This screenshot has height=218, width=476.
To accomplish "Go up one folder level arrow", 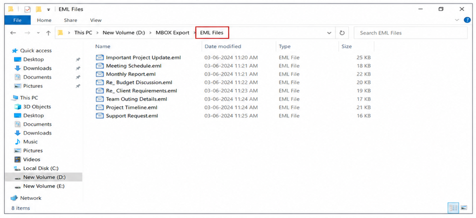I will pos(48,33).
